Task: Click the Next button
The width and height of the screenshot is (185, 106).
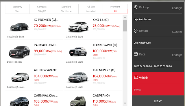Action: click(158, 101)
